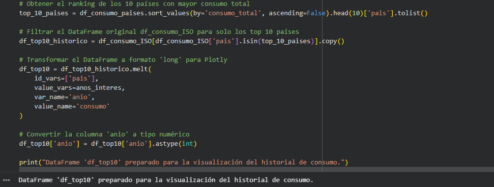Click the 'ascending=False' argument

[297, 13]
